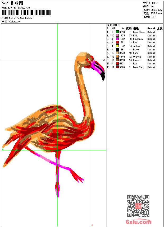The width and height of the screenshot is (164, 227).
Task: Select the file name hot_91AFC834.EMB
Action: [21, 18]
